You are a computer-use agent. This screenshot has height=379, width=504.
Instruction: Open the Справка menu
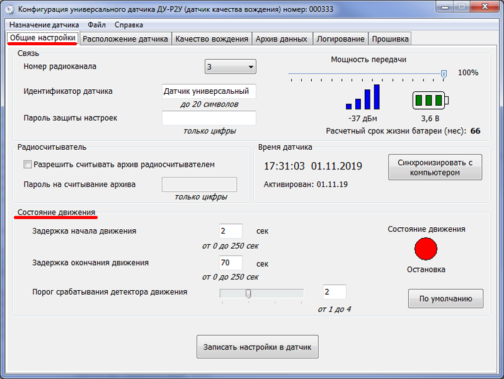coord(129,25)
